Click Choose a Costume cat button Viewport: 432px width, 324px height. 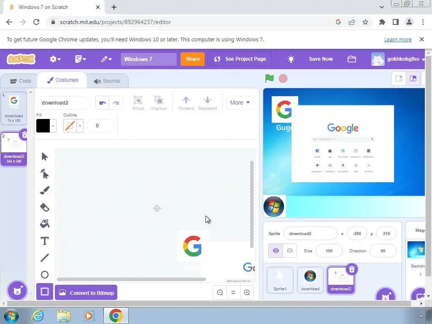point(17,290)
